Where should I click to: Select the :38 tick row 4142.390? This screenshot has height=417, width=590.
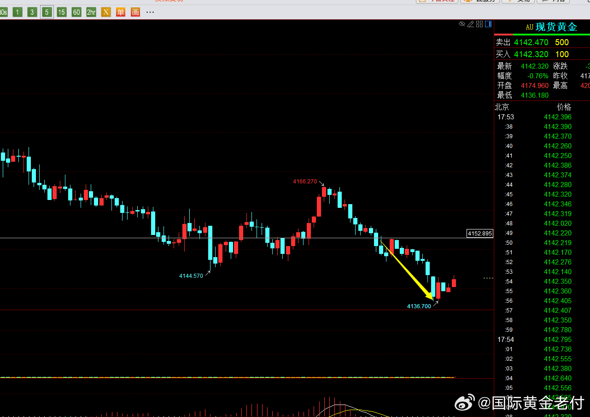point(542,127)
